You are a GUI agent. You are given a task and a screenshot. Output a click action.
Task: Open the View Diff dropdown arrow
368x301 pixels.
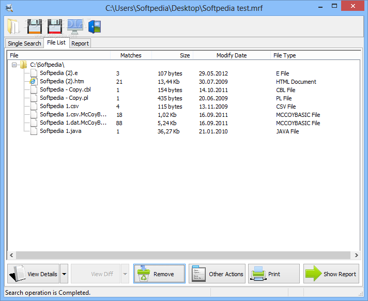pyautogui.click(x=125, y=274)
